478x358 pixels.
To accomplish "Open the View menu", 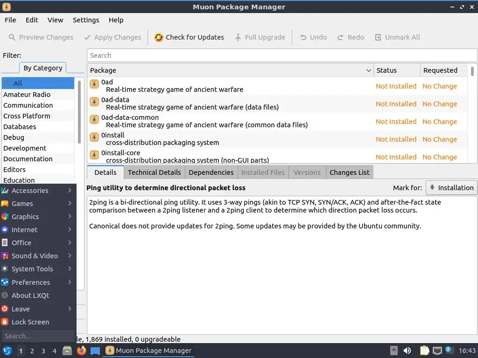I will click(55, 20).
